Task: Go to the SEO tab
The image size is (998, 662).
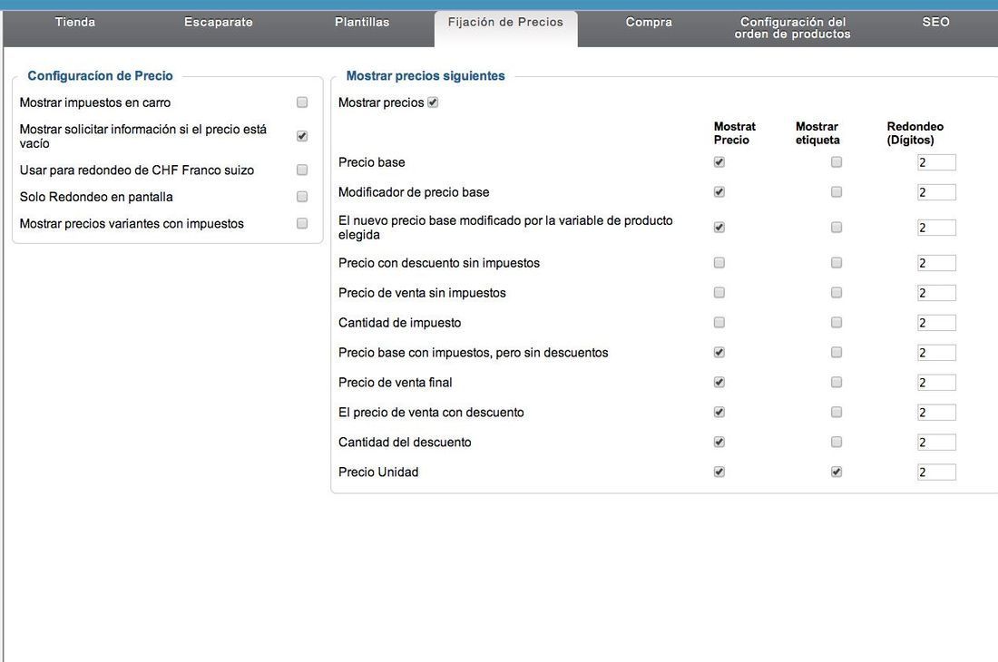Action: tap(935, 23)
